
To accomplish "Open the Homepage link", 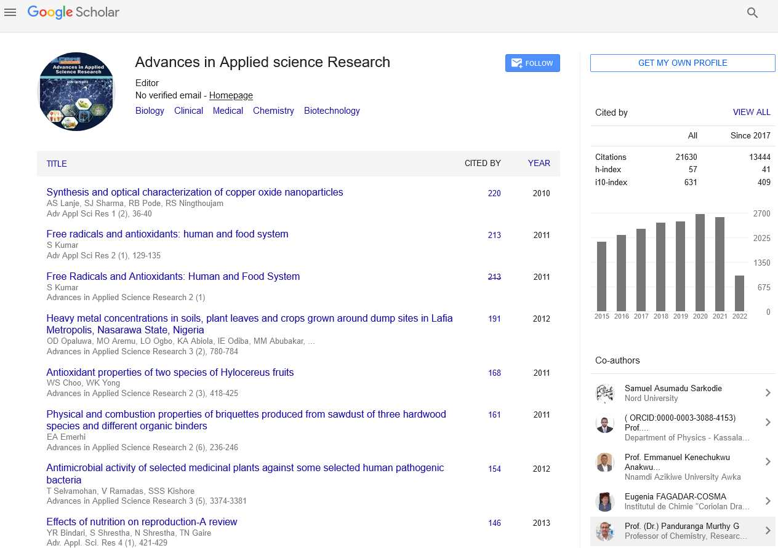I will pos(231,95).
